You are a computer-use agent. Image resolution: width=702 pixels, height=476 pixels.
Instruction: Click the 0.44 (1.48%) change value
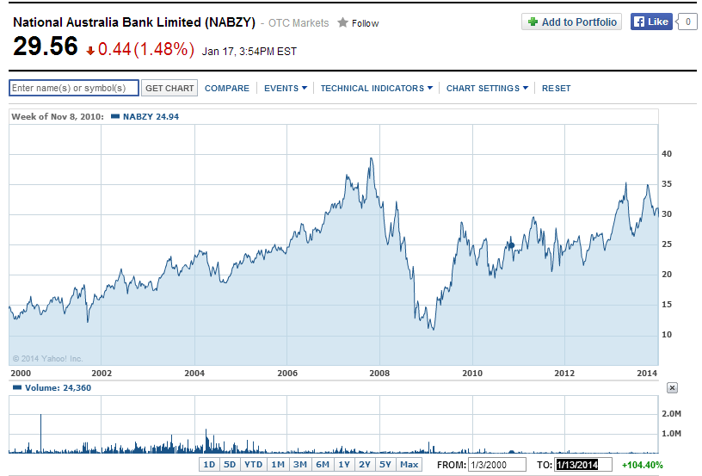(146, 49)
